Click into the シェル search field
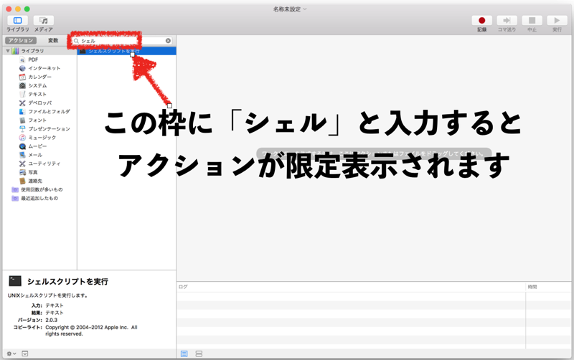574x360 pixels. point(121,41)
